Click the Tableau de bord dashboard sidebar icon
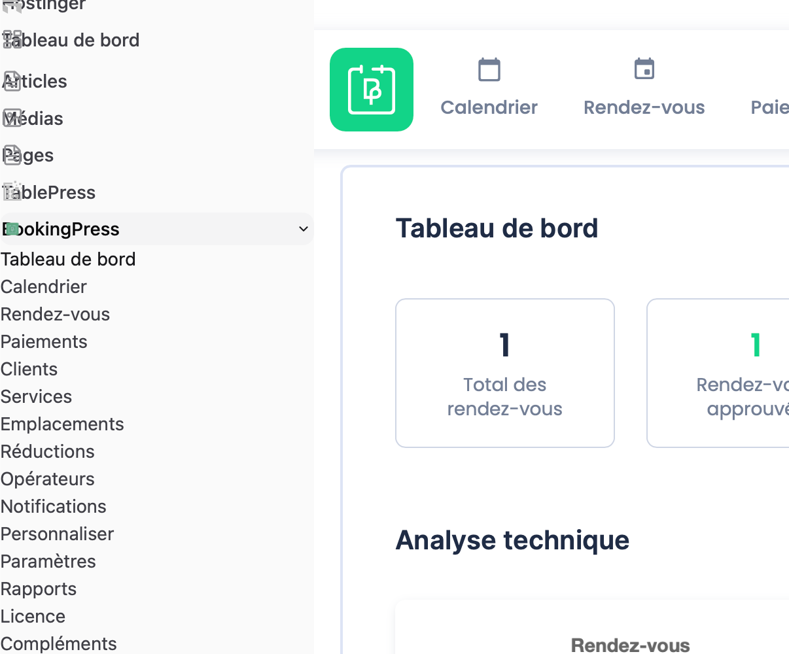This screenshot has width=789, height=654. point(12,40)
